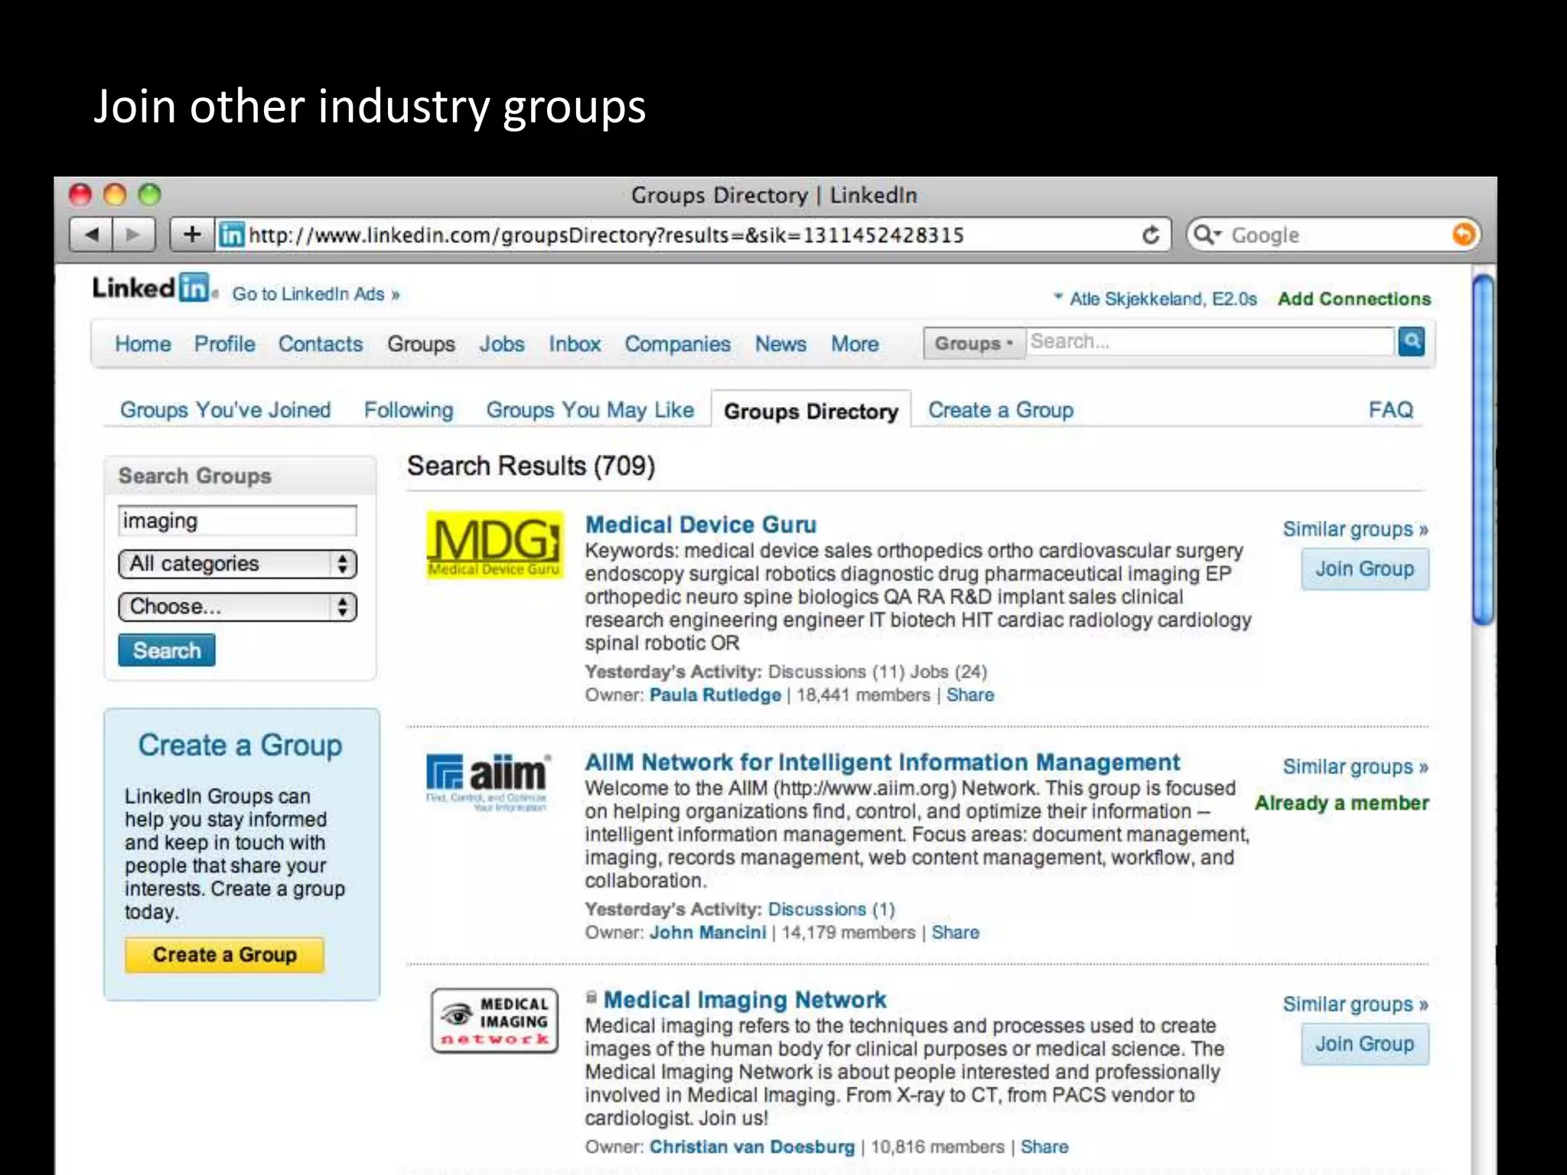Image resolution: width=1567 pixels, height=1175 pixels.
Task: Click the blue vertical scrollbar thumb
Action: (1484, 450)
